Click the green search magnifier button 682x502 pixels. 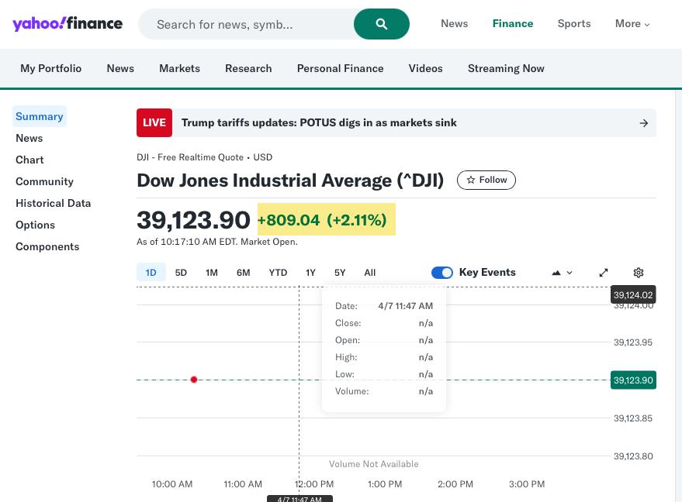[382, 24]
